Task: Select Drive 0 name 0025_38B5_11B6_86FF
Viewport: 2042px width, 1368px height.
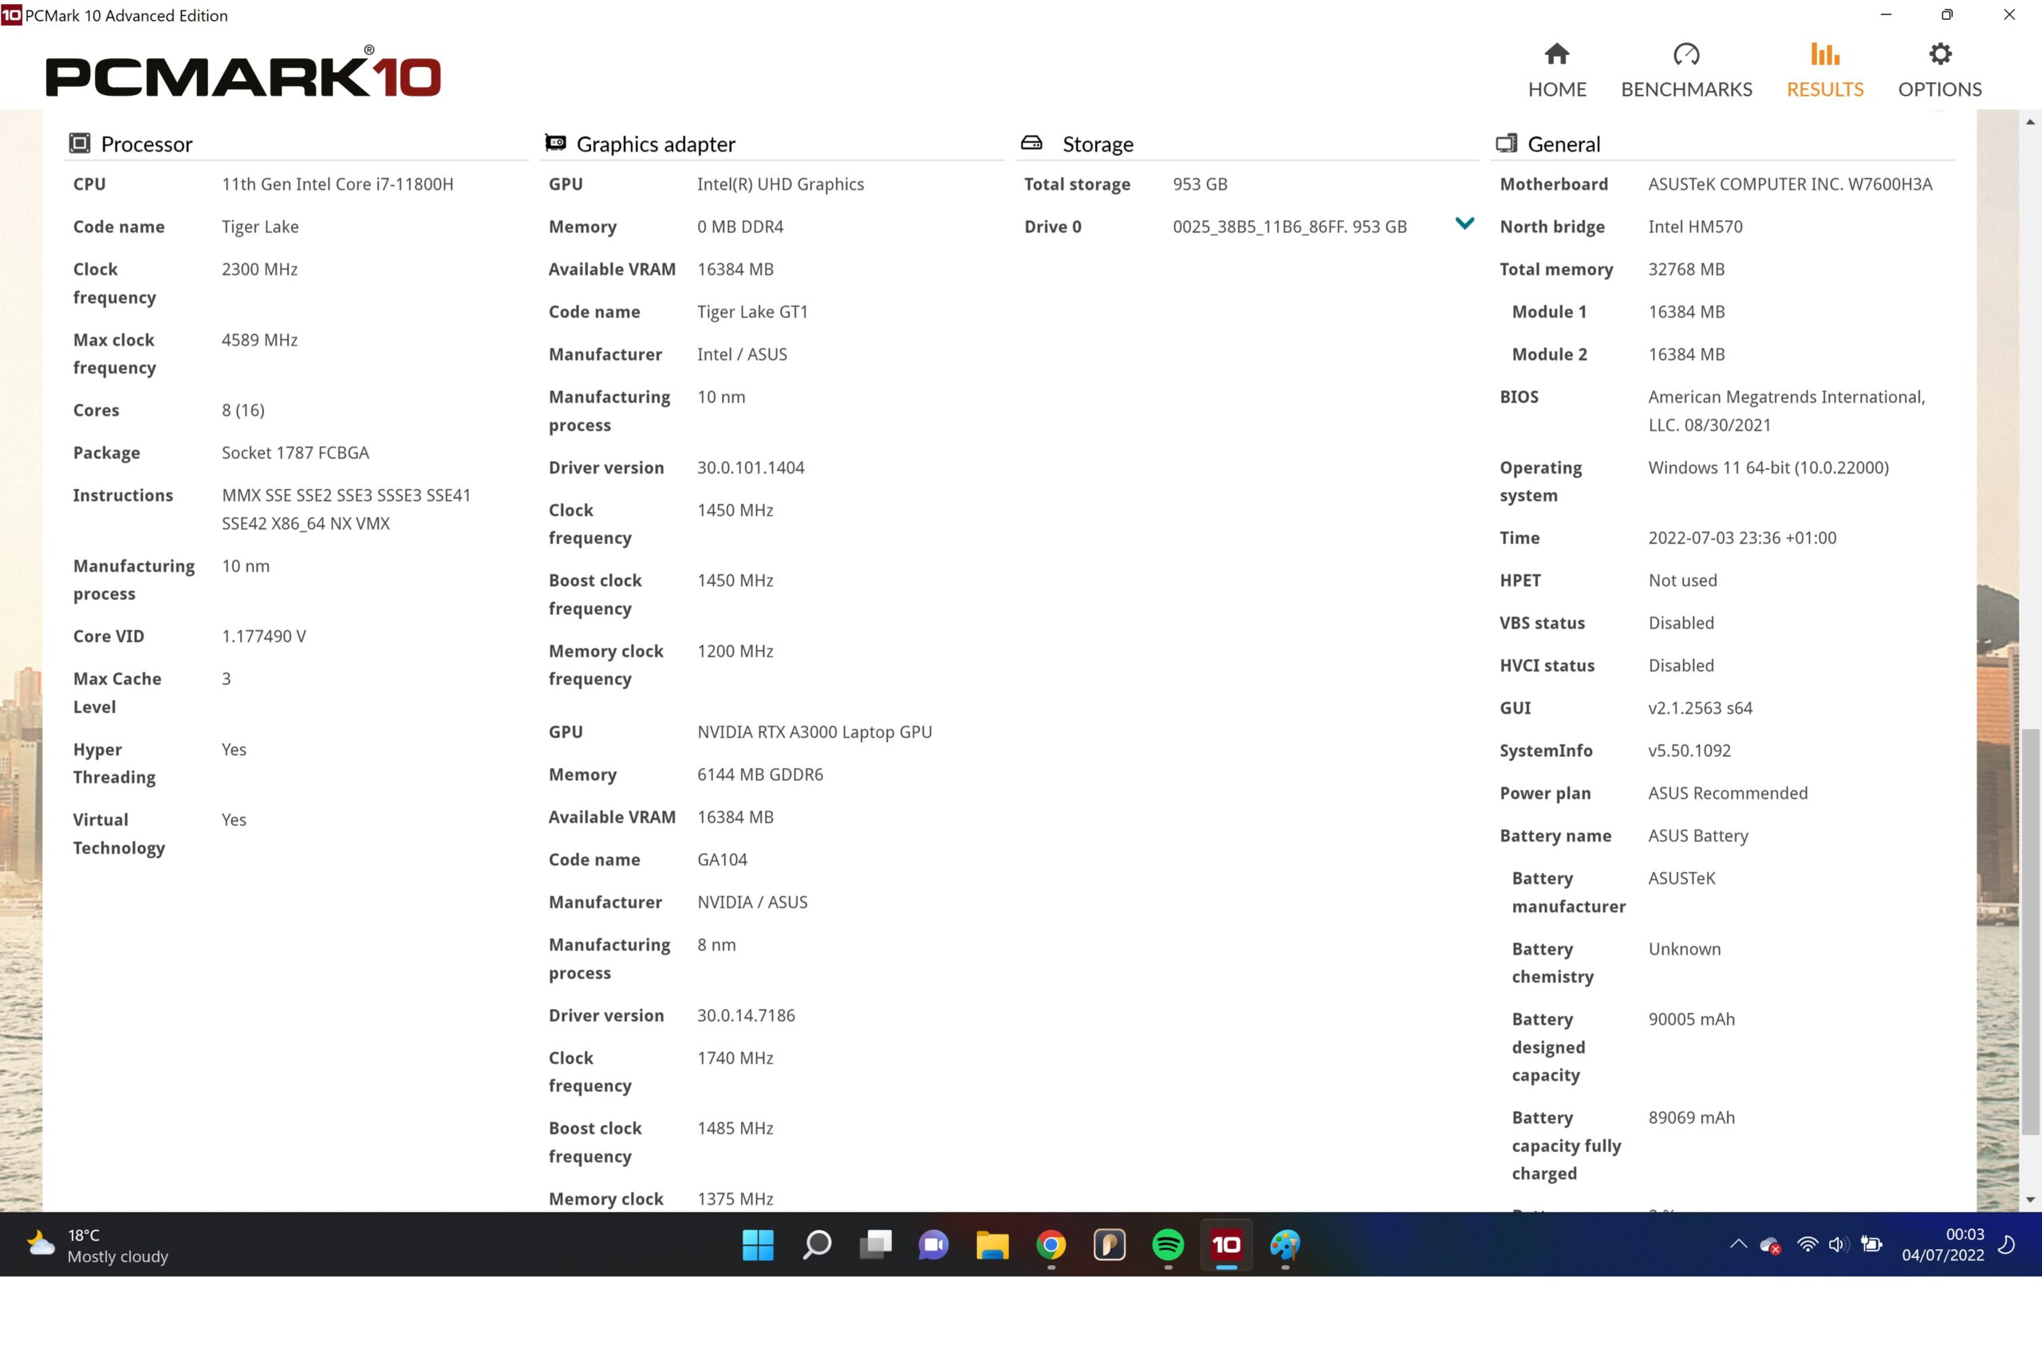Action: point(1259,227)
